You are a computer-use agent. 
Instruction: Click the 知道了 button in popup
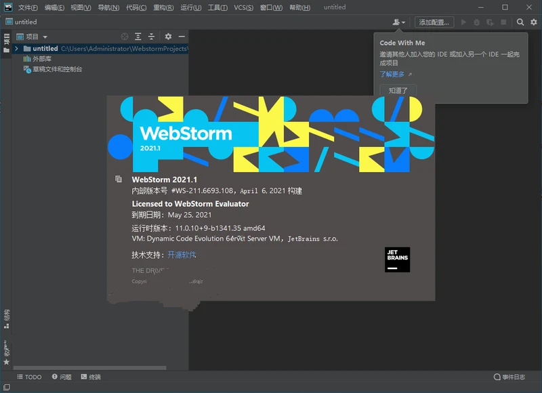[x=398, y=90]
